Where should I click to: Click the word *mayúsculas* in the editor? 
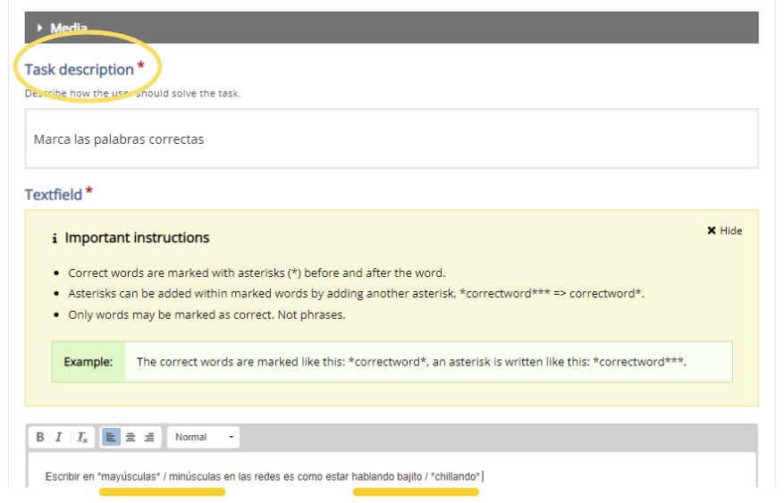129,477
